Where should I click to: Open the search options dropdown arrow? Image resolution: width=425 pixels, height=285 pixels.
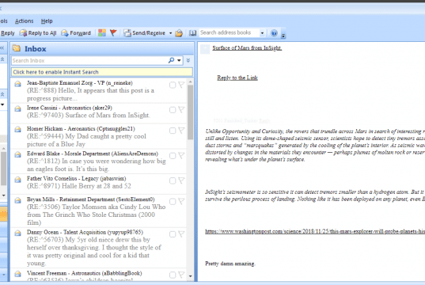[x=179, y=60]
